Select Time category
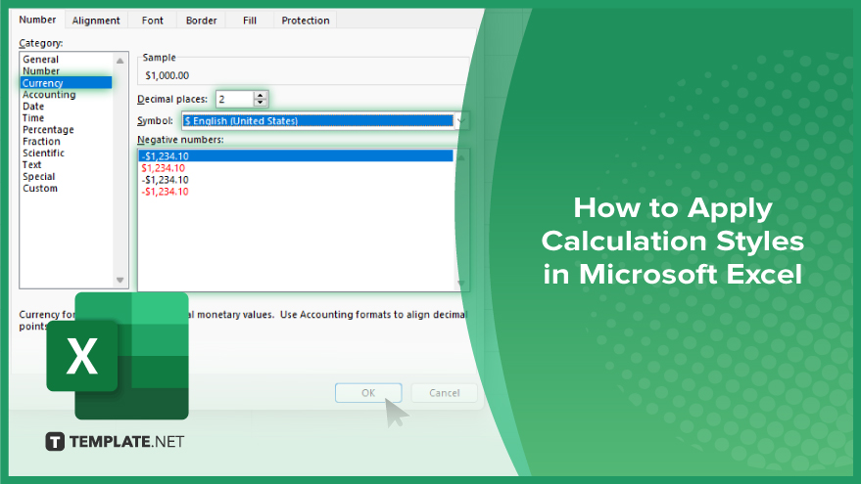The height and width of the screenshot is (484, 861). [33, 118]
